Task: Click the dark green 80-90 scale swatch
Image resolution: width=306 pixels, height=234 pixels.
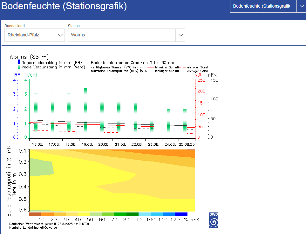Action: click(133, 214)
